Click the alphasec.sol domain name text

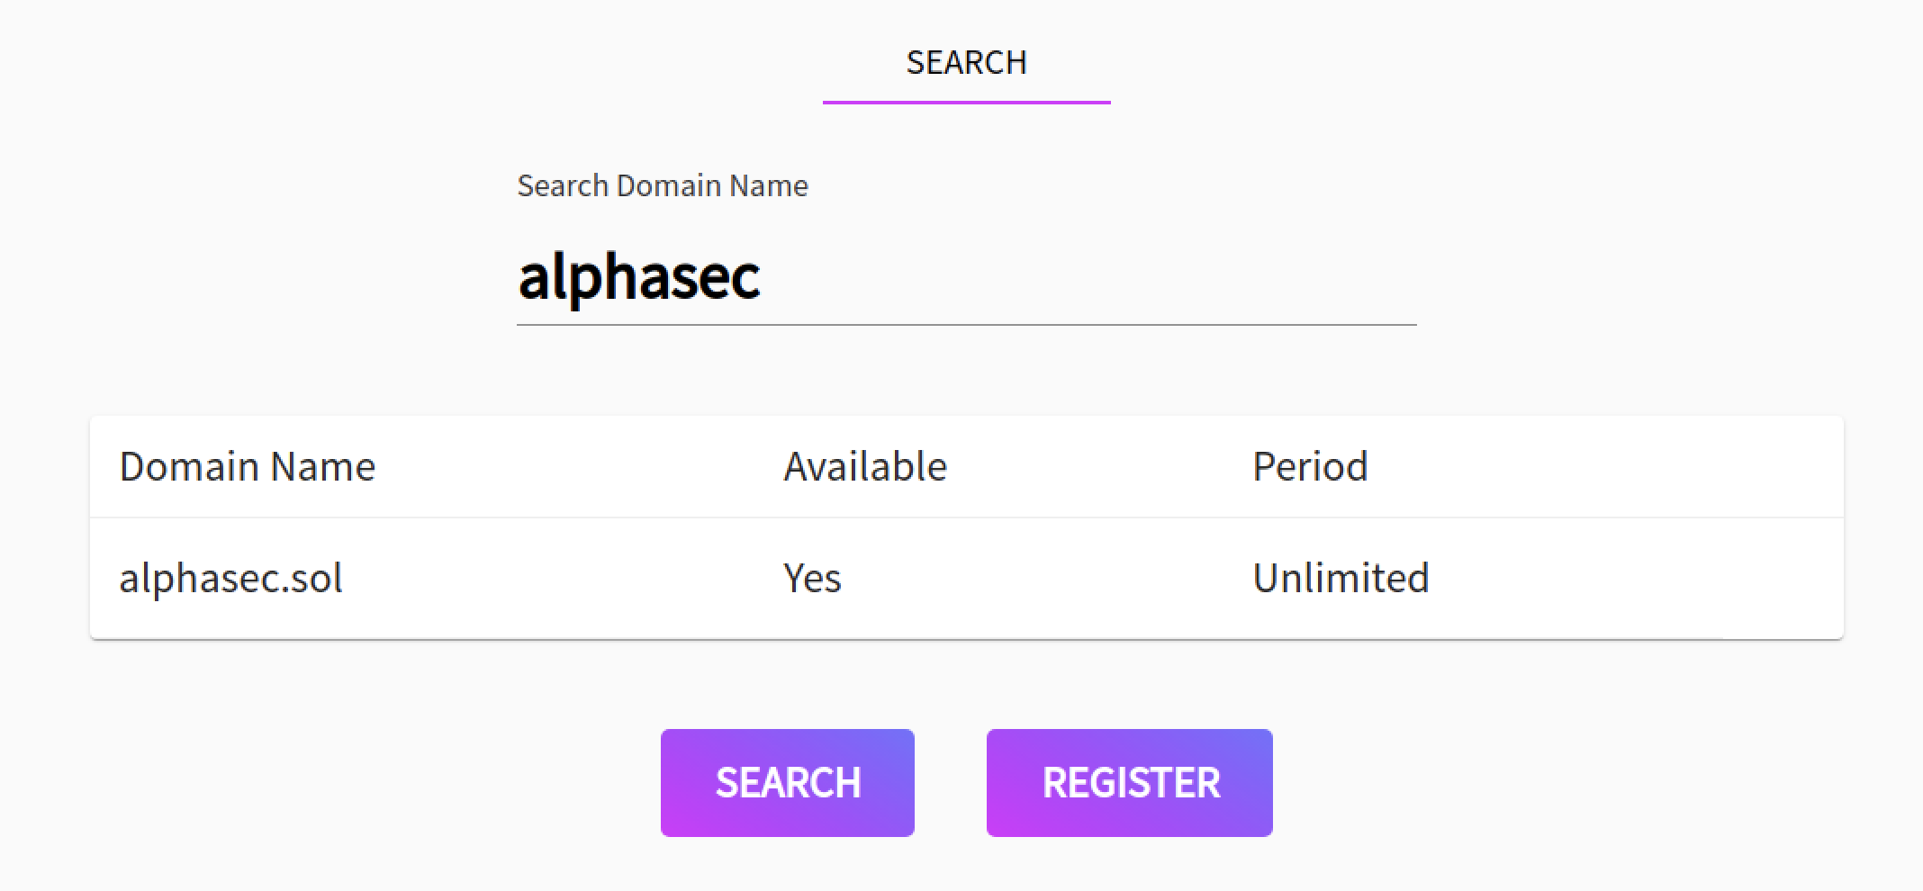pyautogui.click(x=230, y=578)
